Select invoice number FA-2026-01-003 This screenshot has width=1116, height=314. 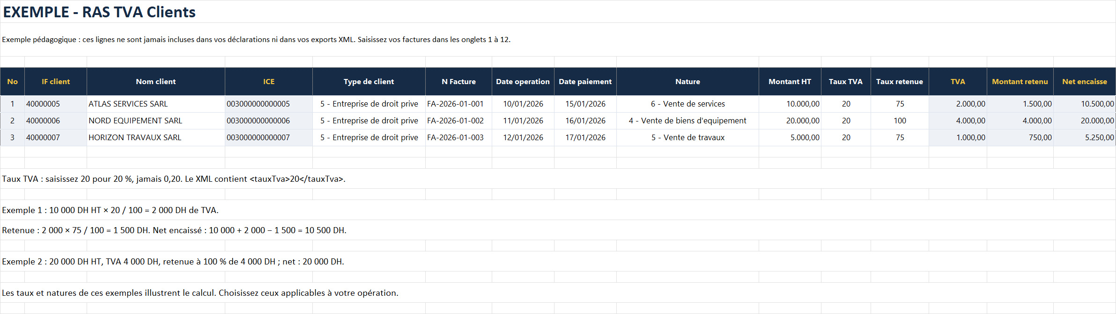click(x=459, y=137)
